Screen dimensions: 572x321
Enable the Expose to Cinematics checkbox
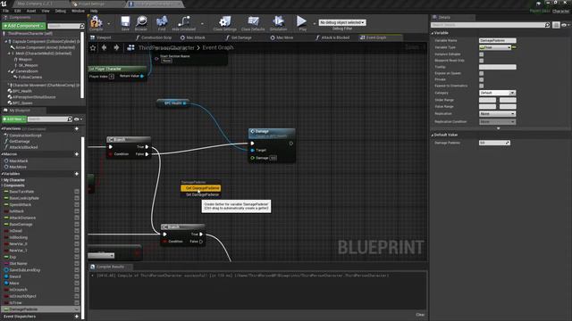point(481,86)
